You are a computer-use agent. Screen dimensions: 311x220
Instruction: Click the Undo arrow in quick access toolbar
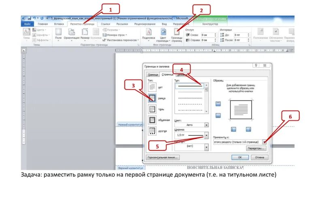[34, 18]
